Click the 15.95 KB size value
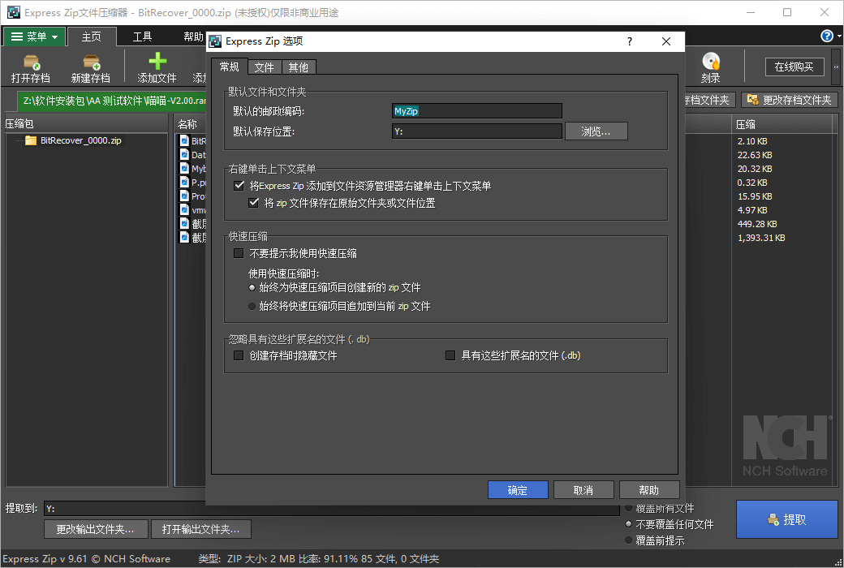The width and height of the screenshot is (844, 568). 755,196
